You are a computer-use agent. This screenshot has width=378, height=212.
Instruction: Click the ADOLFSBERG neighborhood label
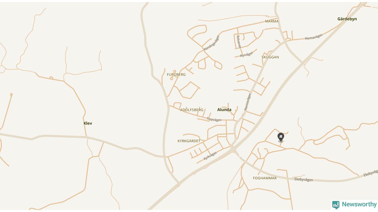pyautogui.click(x=192, y=110)
